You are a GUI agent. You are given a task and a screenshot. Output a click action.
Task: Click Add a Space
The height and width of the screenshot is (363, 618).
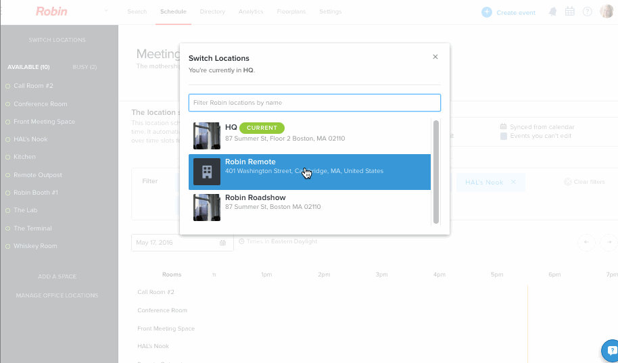[x=57, y=276]
